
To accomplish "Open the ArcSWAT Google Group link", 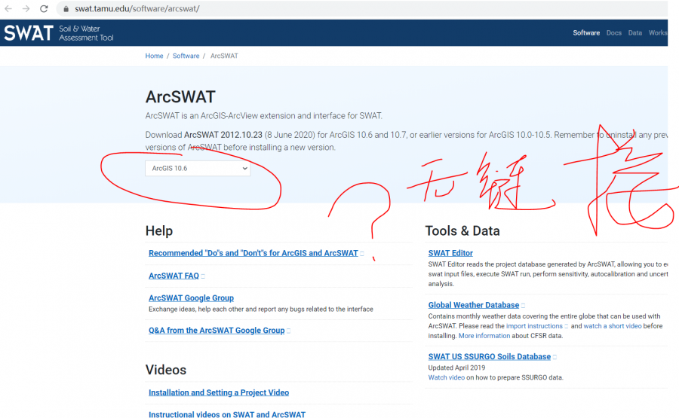I will tap(191, 297).
